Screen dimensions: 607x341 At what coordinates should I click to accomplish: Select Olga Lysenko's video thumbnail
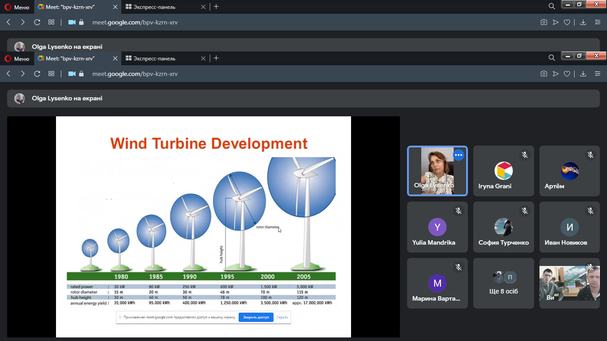[x=437, y=171]
